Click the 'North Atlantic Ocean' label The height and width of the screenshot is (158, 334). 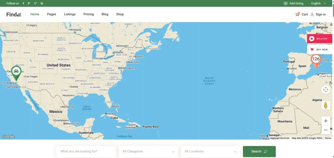point(209,81)
